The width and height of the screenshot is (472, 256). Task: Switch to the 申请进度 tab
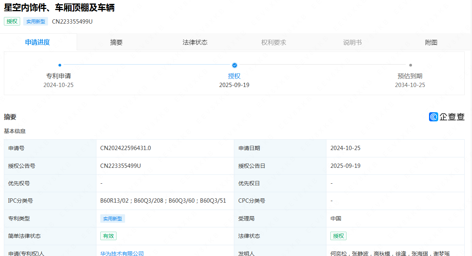click(x=38, y=43)
